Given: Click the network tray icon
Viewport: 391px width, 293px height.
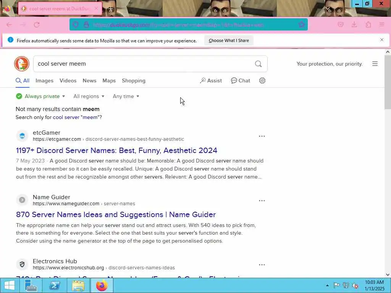Looking at the screenshot, I should 346,285.
